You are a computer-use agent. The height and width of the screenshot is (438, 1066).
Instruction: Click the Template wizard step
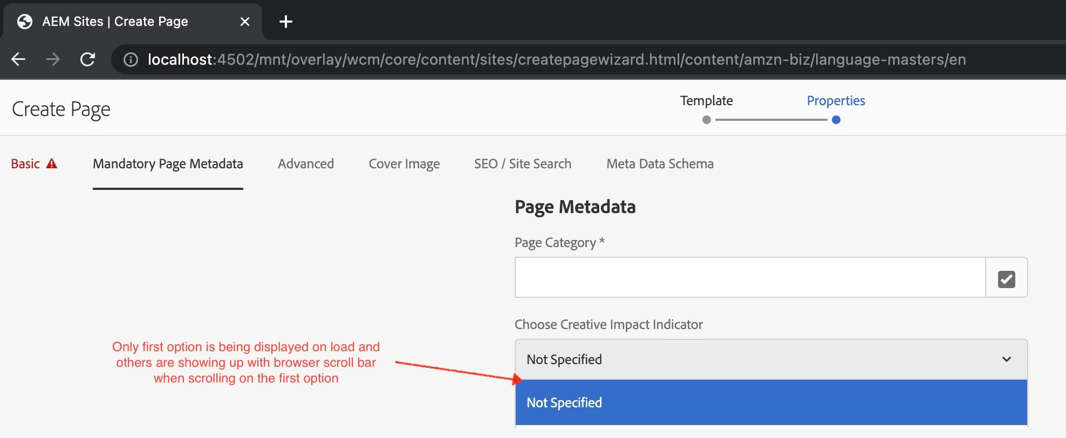(706, 101)
